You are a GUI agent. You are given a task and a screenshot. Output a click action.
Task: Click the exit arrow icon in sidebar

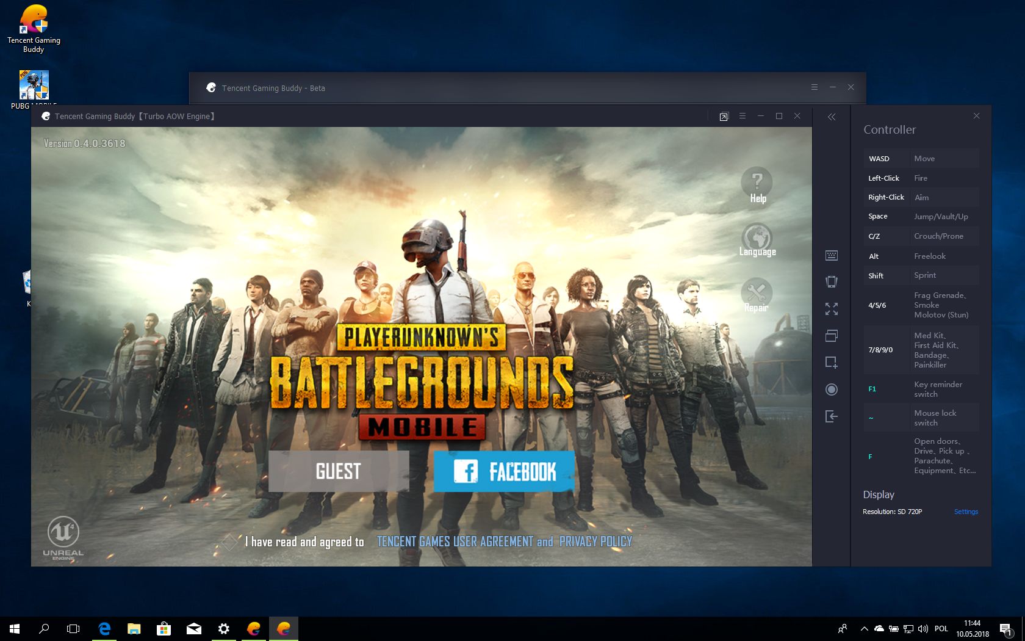pyautogui.click(x=831, y=416)
